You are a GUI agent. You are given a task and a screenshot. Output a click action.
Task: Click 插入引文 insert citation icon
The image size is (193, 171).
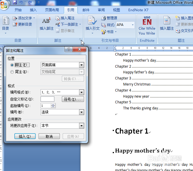pyautogui.click(x=92, y=23)
